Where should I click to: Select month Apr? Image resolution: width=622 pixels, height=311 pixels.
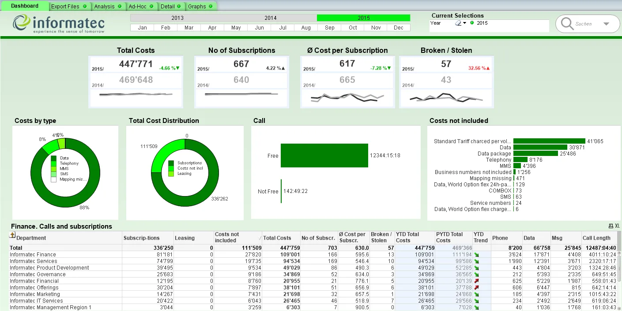pos(212,28)
